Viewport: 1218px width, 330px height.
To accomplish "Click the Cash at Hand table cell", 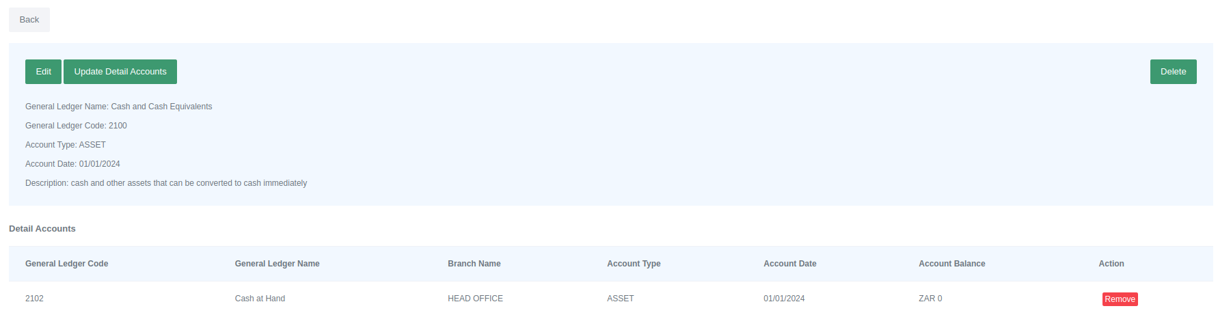I will pos(260,299).
